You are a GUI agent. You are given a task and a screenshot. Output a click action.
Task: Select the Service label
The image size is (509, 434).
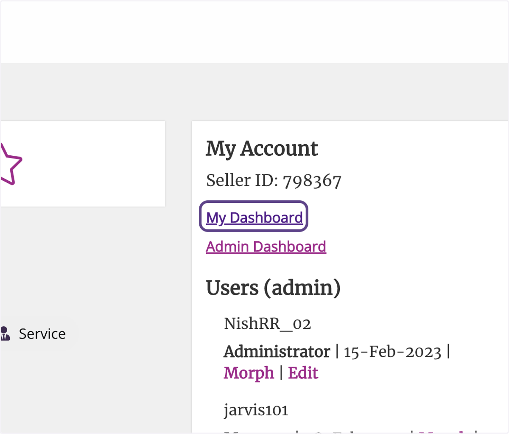42,334
